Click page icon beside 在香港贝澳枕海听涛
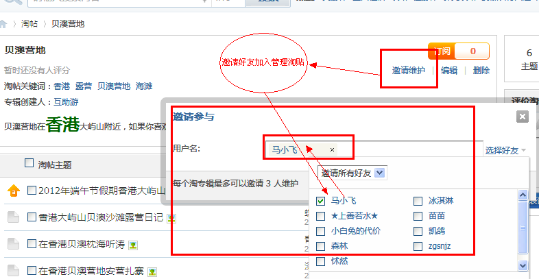 pyautogui.click(x=13, y=244)
